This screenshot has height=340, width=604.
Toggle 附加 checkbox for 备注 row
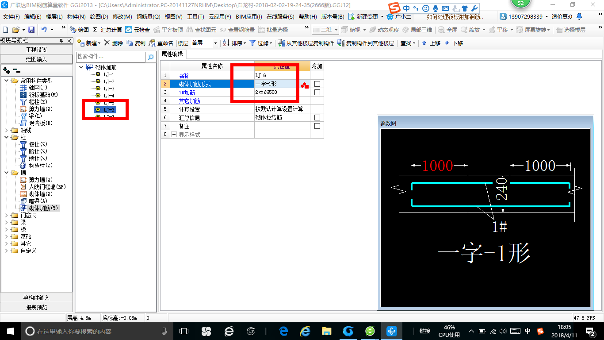(x=317, y=126)
